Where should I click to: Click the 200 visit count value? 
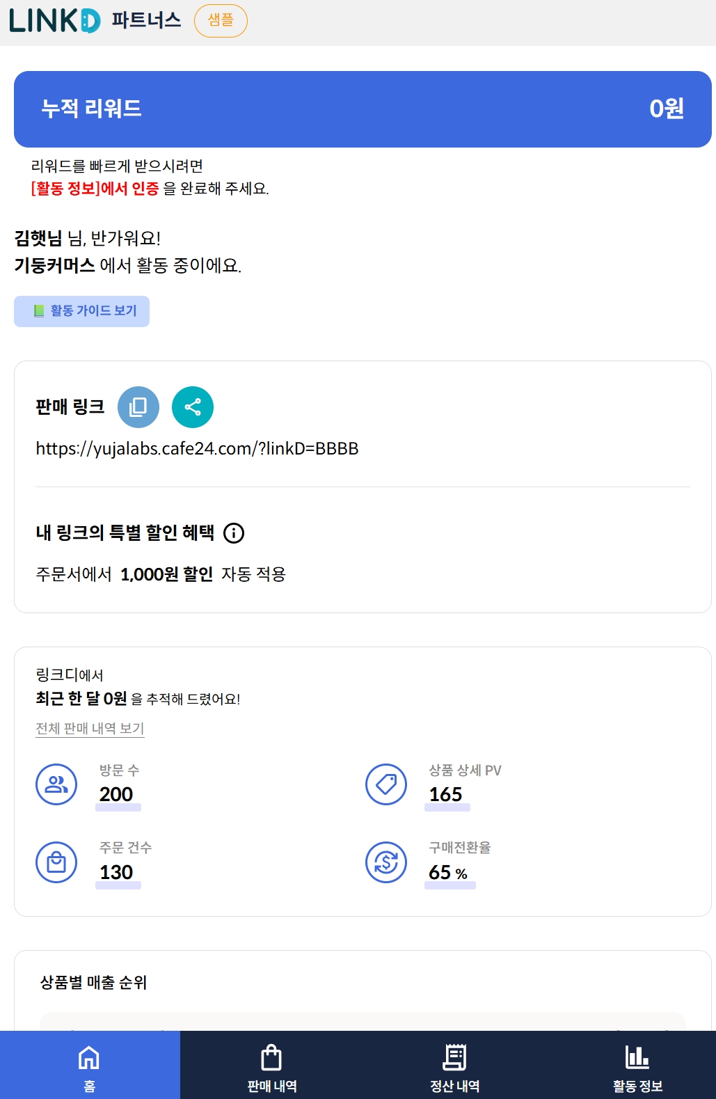tap(116, 794)
